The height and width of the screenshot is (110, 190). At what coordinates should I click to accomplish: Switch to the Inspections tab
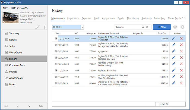tap(73, 18)
